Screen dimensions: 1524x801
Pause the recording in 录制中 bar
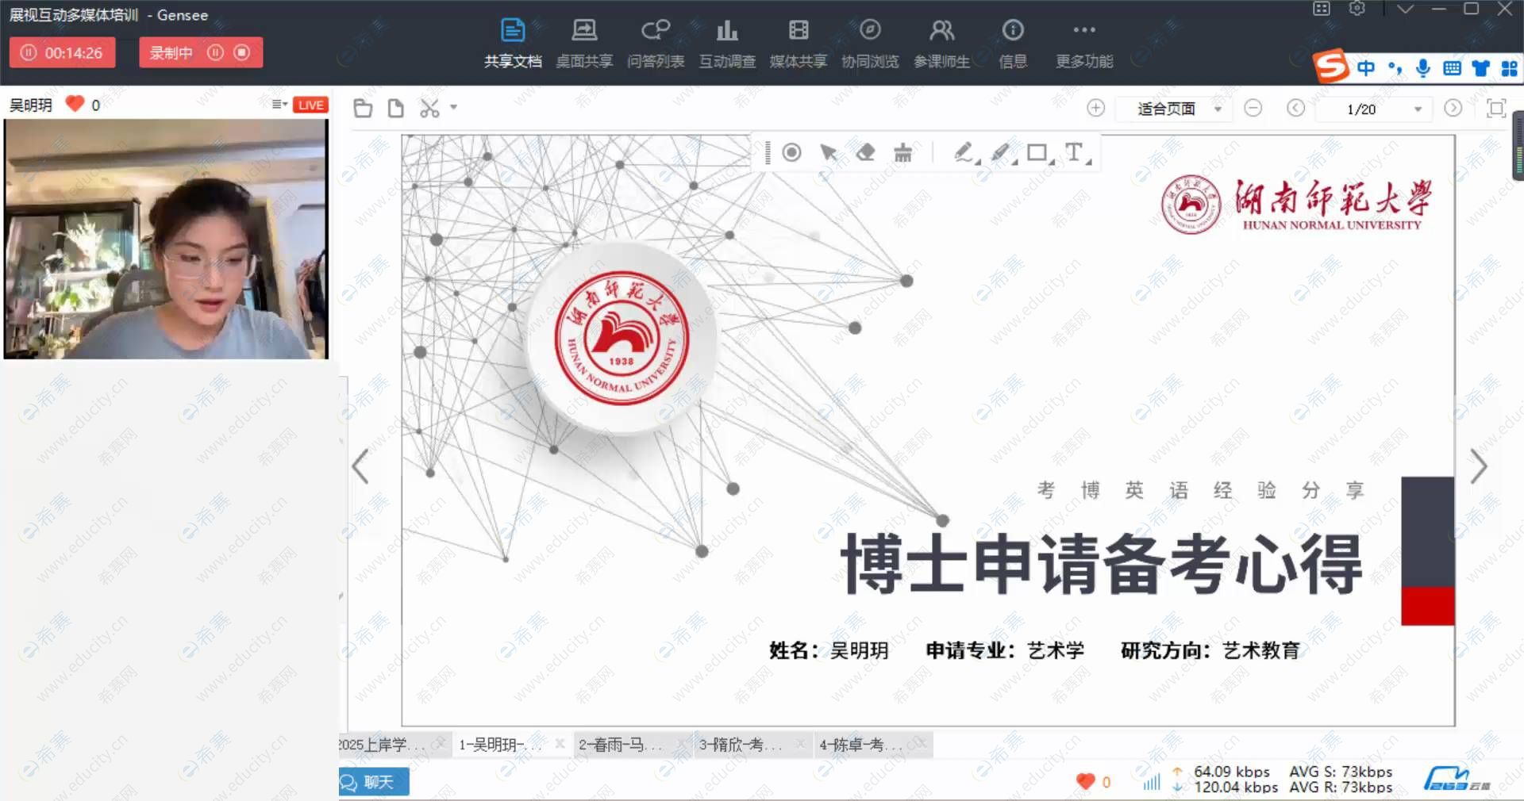point(215,52)
